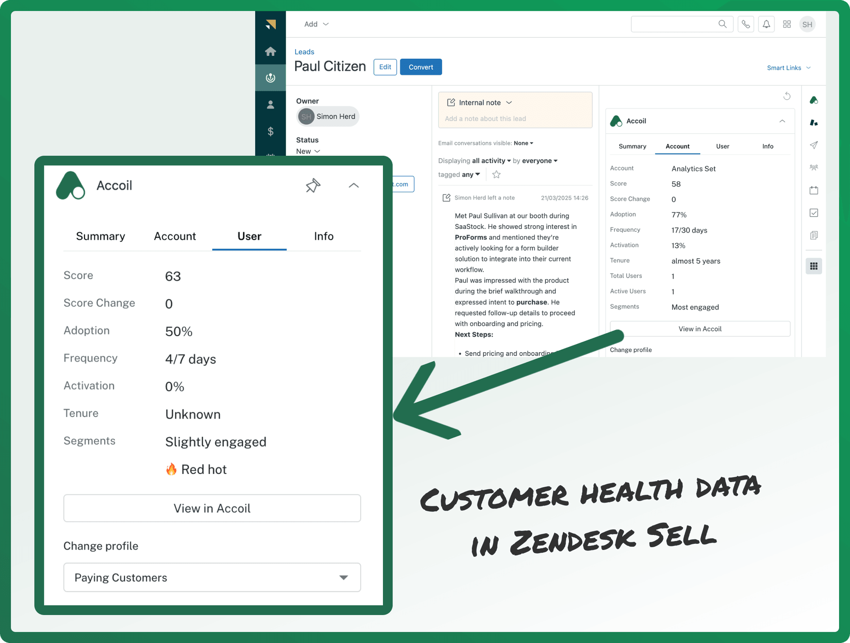Open the all activity filter dropdown
The width and height of the screenshot is (850, 643).
coord(492,161)
